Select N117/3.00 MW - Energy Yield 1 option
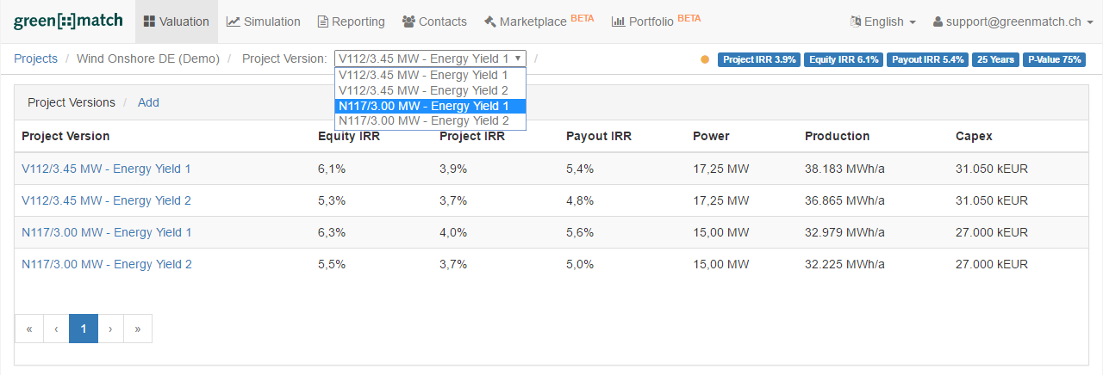 point(423,106)
